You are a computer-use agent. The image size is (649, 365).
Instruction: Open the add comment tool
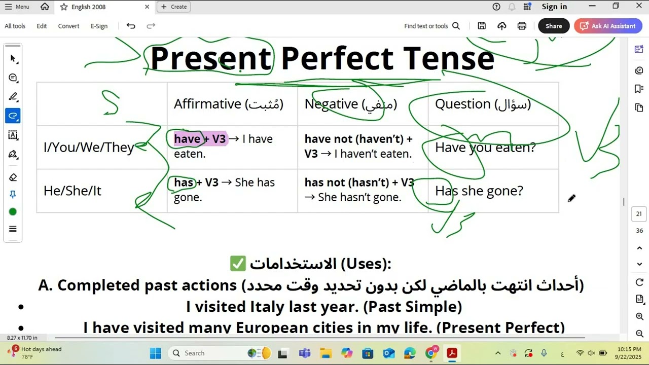13,78
